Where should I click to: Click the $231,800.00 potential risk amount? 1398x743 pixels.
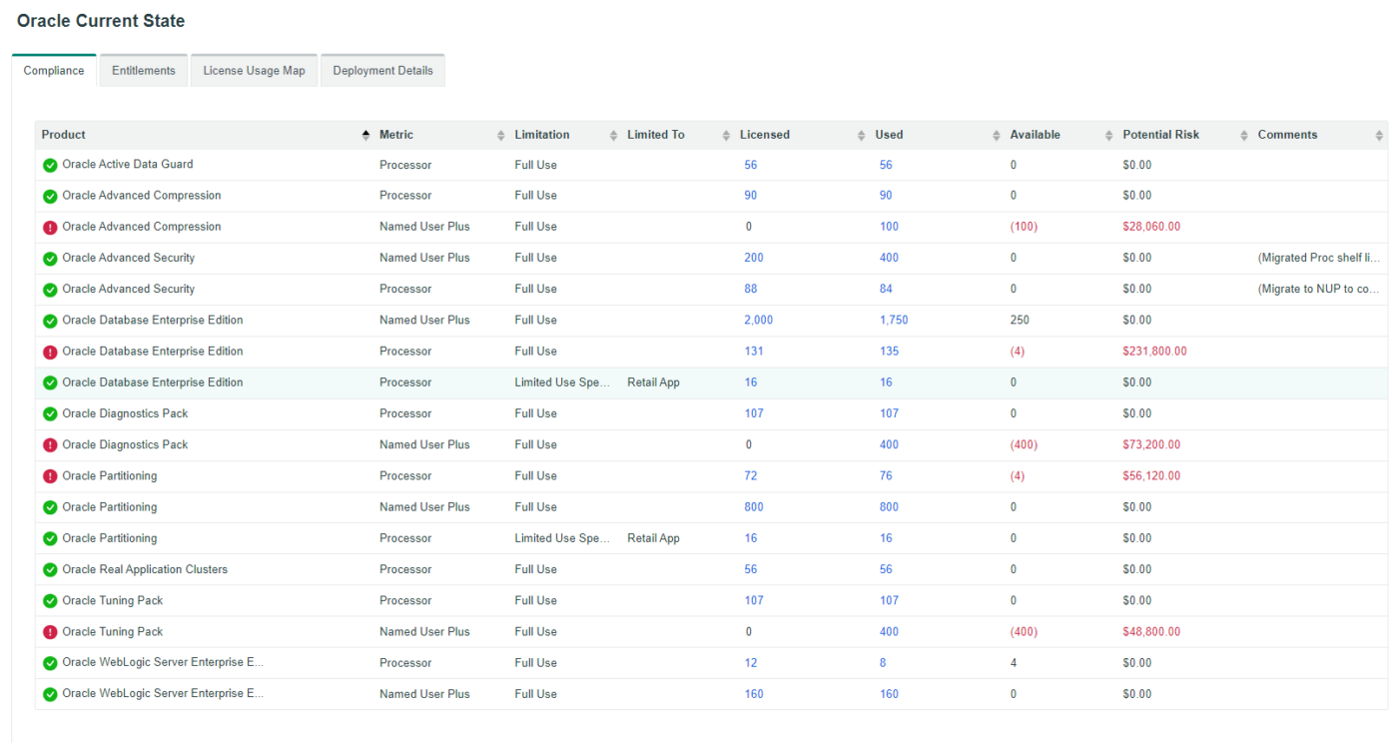click(1154, 352)
